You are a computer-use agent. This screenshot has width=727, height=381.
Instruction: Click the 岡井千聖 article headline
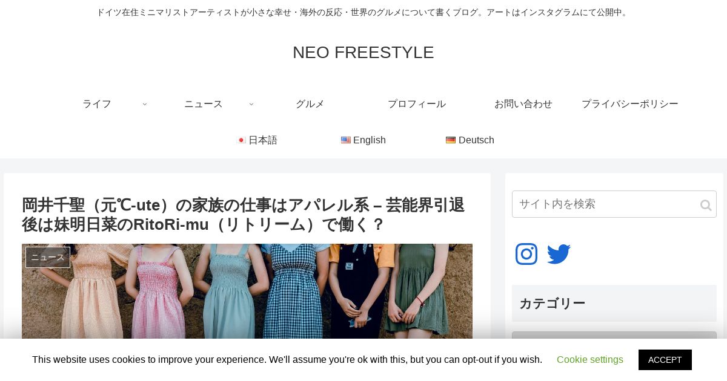pyautogui.click(x=244, y=215)
